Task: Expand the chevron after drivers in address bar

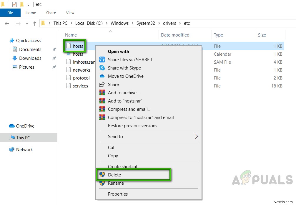Action: (x=180, y=23)
